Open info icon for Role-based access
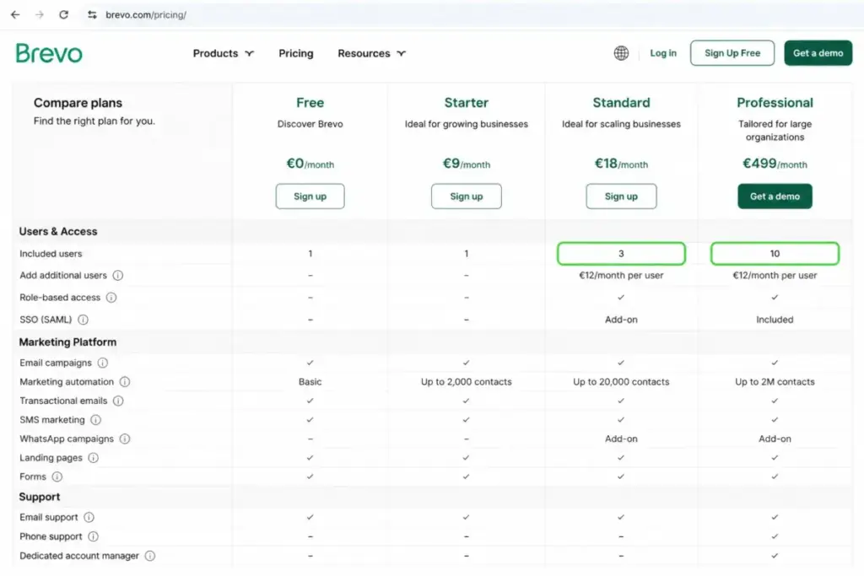 pyautogui.click(x=111, y=298)
